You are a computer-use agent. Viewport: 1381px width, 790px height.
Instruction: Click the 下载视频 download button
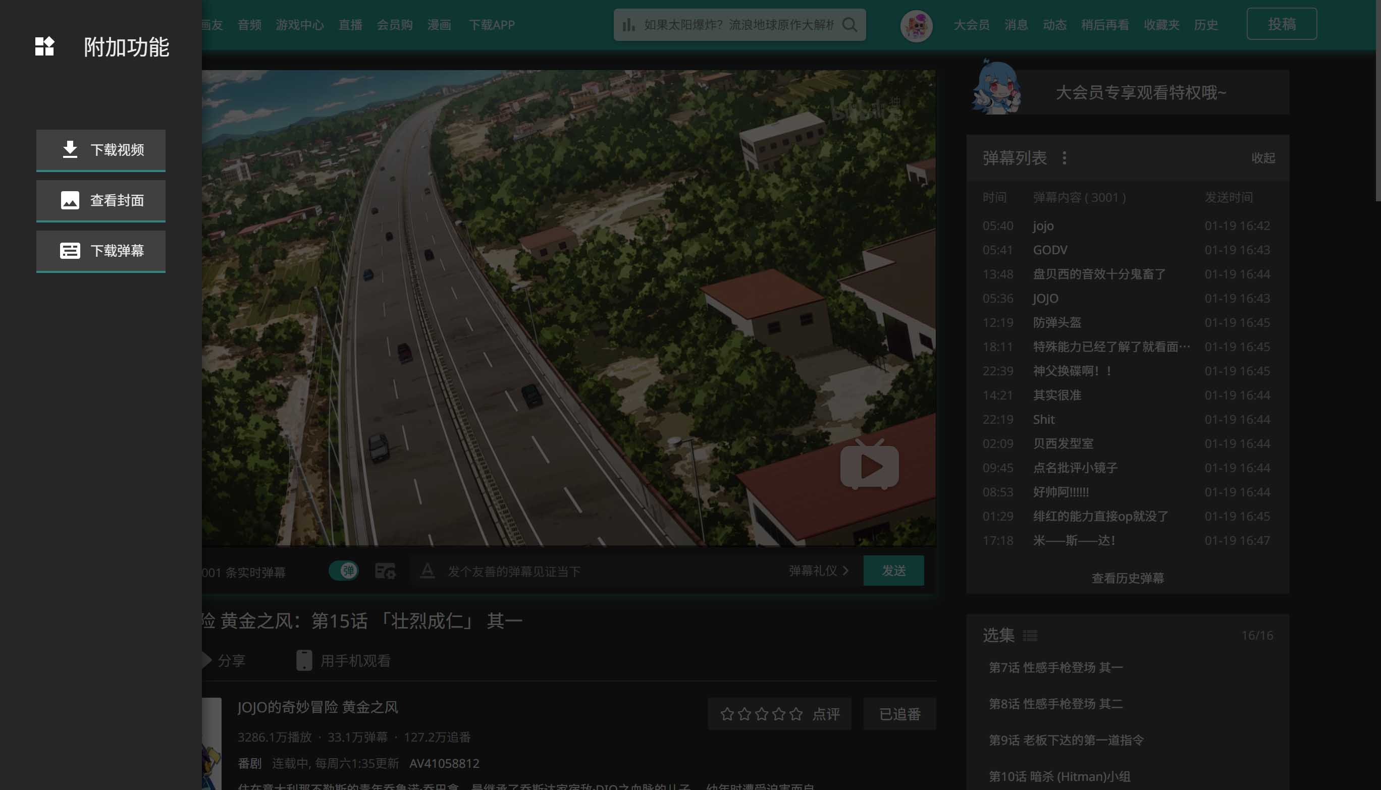(x=101, y=150)
